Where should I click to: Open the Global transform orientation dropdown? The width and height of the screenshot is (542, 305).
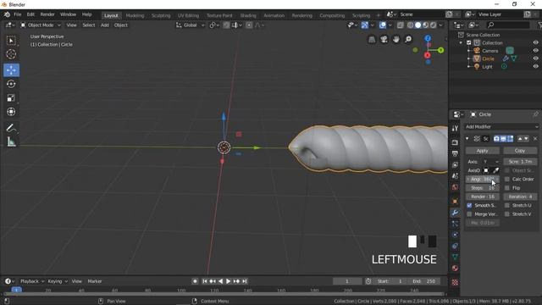(191, 25)
